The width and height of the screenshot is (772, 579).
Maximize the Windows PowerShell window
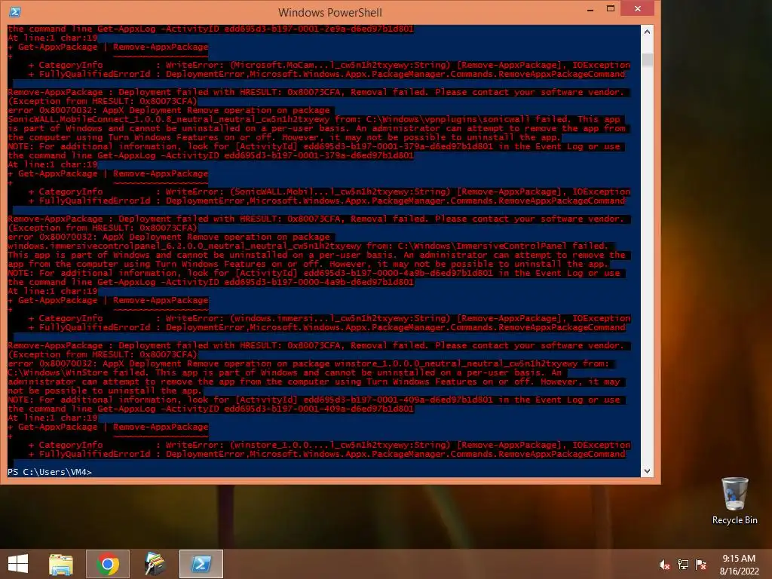tap(611, 8)
